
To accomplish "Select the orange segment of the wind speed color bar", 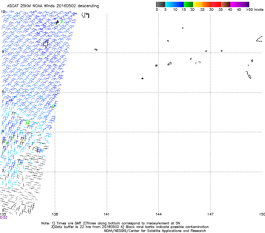I will point(207,4).
